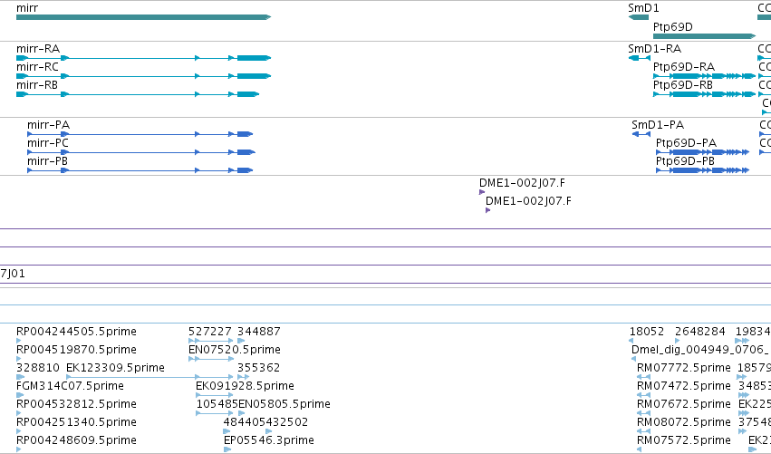
Task: Select the 432502 feature label
Action: (287, 422)
